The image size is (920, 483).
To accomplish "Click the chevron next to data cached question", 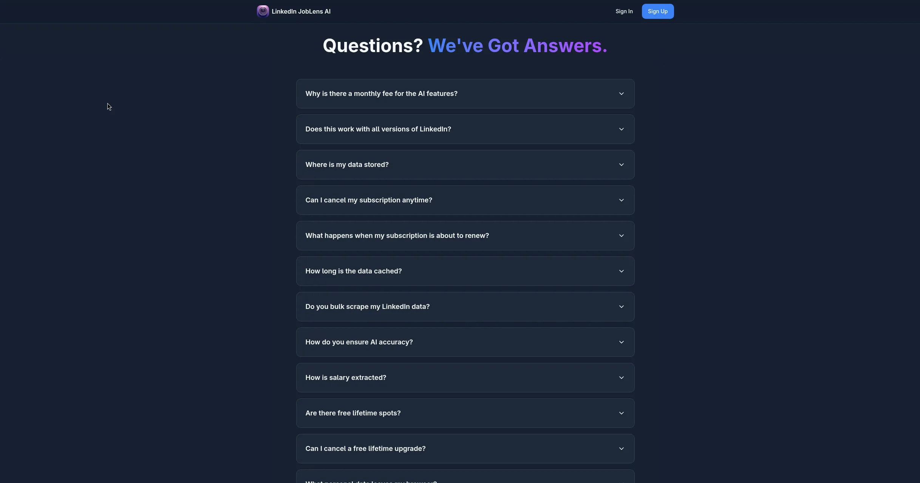I will click(621, 271).
